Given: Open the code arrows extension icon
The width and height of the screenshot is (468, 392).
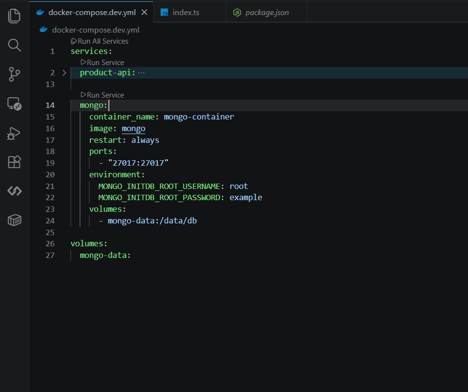Looking at the screenshot, I should (x=14, y=191).
